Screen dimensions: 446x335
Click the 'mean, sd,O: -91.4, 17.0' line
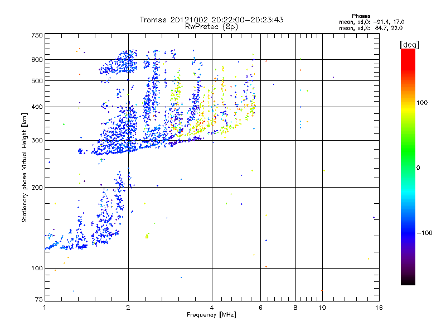pyautogui.click(x=371, y=22)
